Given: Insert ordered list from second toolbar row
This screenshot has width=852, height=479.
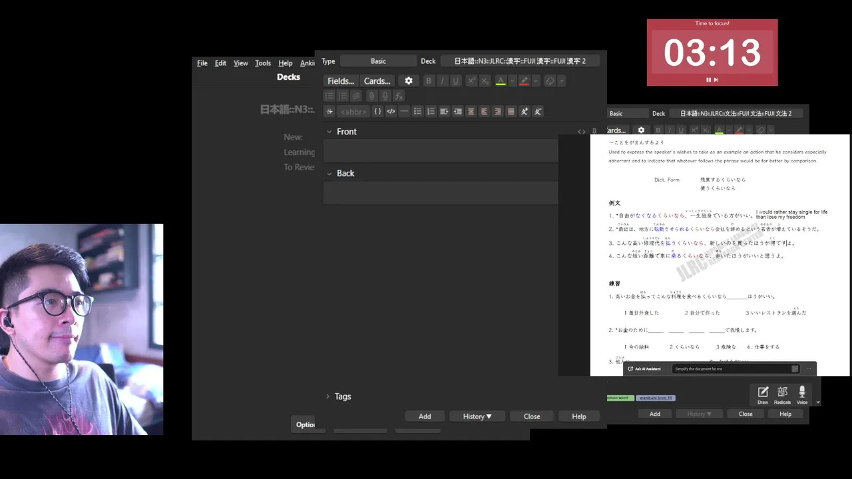Looking at the screenshot, I should coord(343,96).
